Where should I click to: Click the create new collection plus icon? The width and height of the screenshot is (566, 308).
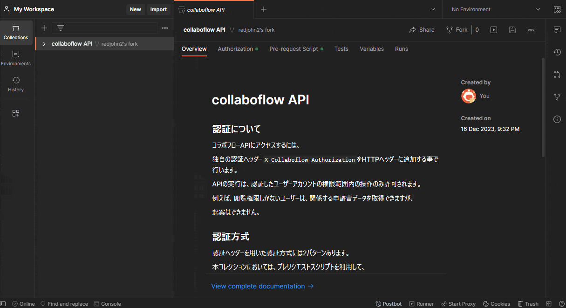pos(44,28)
